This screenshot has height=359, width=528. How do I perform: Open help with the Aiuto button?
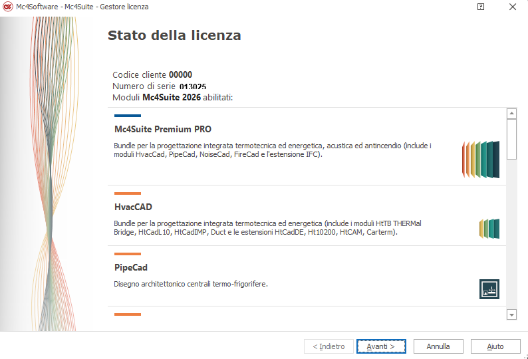point(495,346)
